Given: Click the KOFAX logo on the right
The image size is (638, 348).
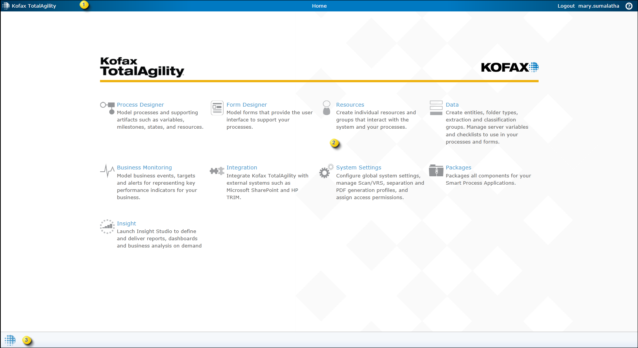Looking at the screenshot, I should pos(509,67).
